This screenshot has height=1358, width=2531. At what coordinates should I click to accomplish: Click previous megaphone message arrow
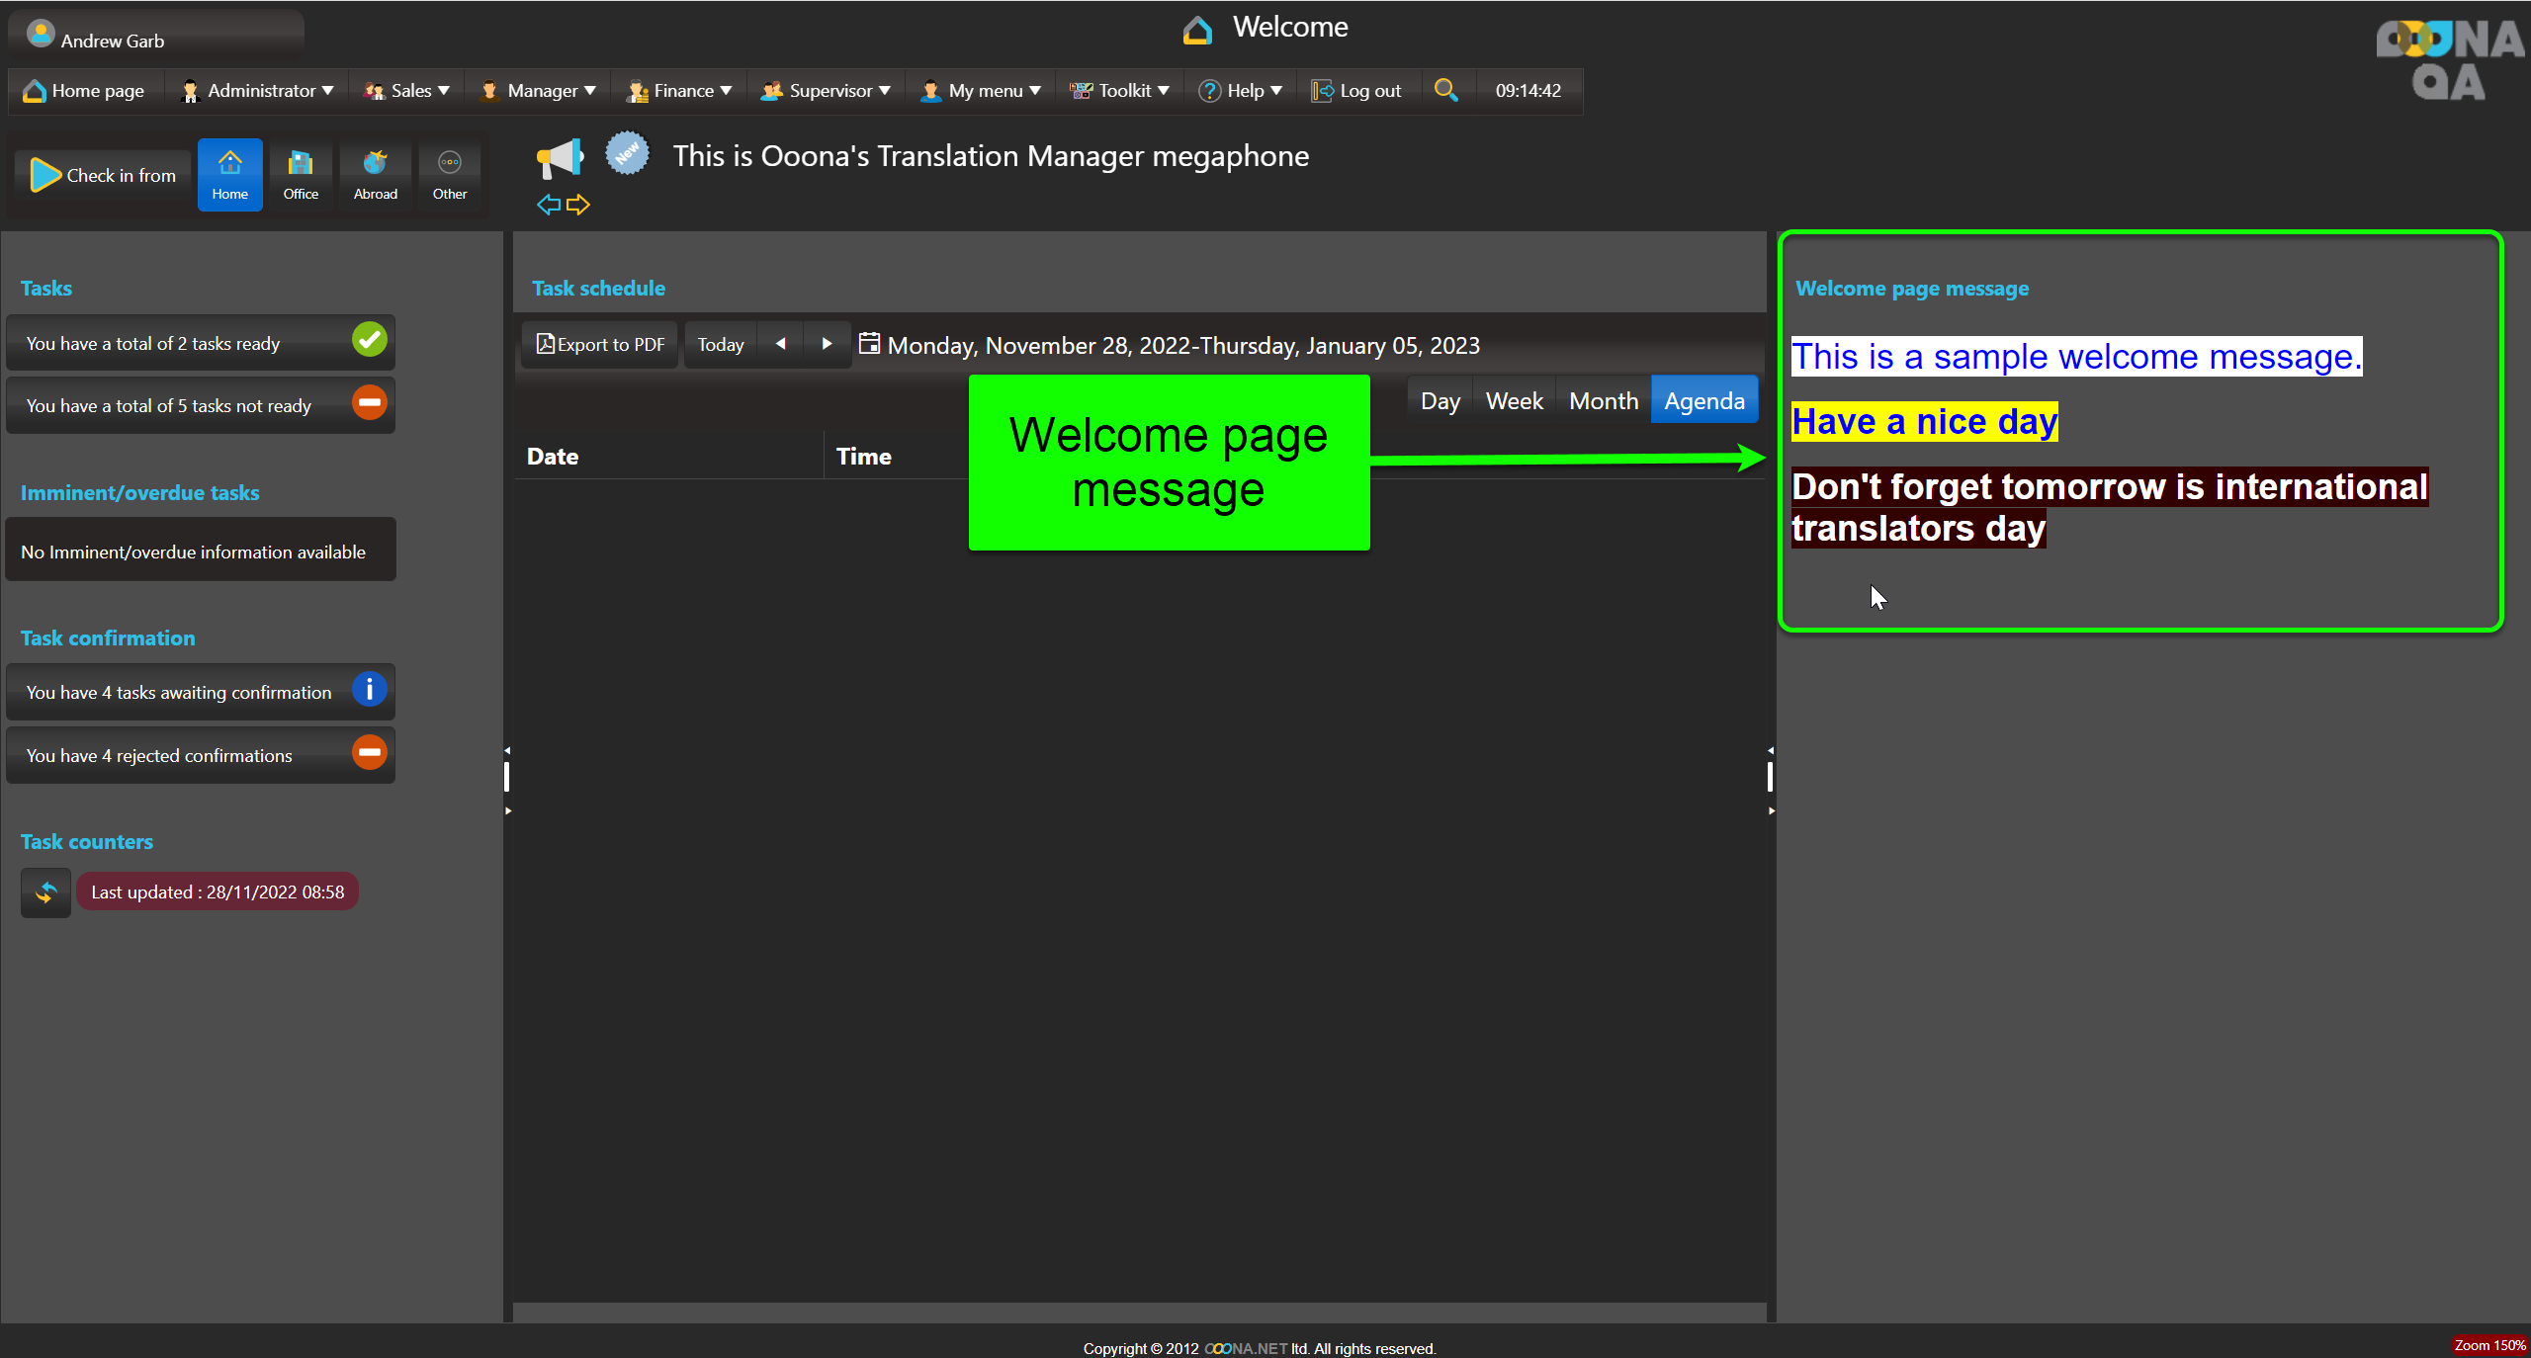tap(548, 205)
